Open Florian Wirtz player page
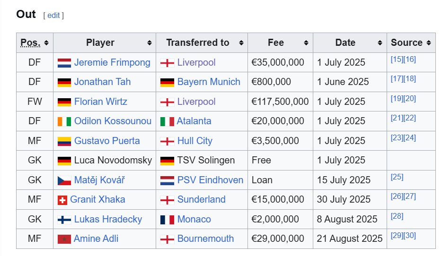The height and width of the screenshot is (256, 442). coord(101,102)
